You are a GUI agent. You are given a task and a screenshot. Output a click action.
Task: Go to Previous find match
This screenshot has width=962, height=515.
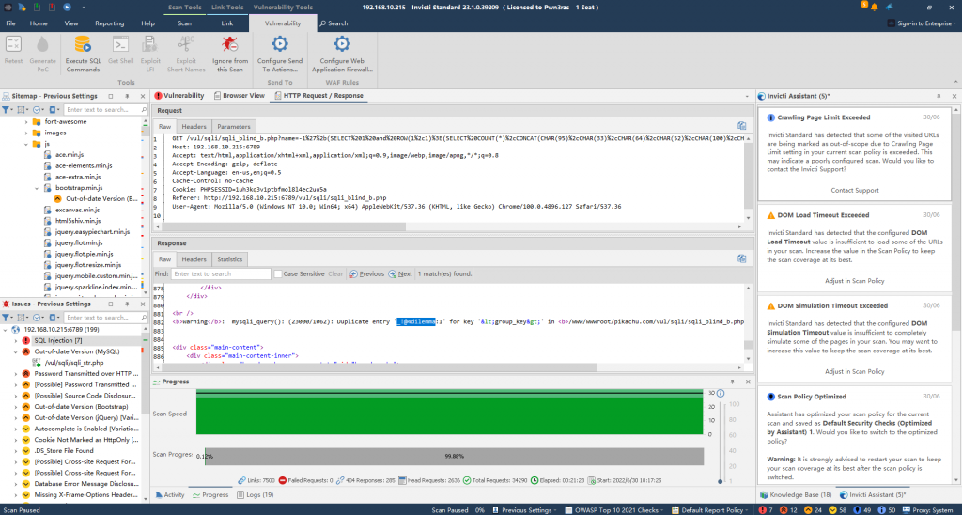(x=367, y=274)
